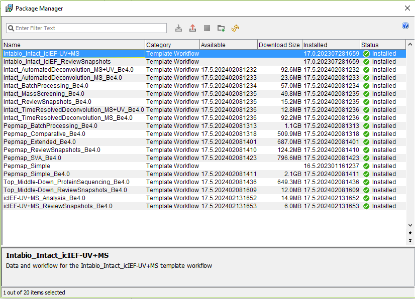Screen dimensions: 415x299
Task: Select the Intabio_Intact_icIEF-UV+MS row
Action: click(x=204, y=54)
